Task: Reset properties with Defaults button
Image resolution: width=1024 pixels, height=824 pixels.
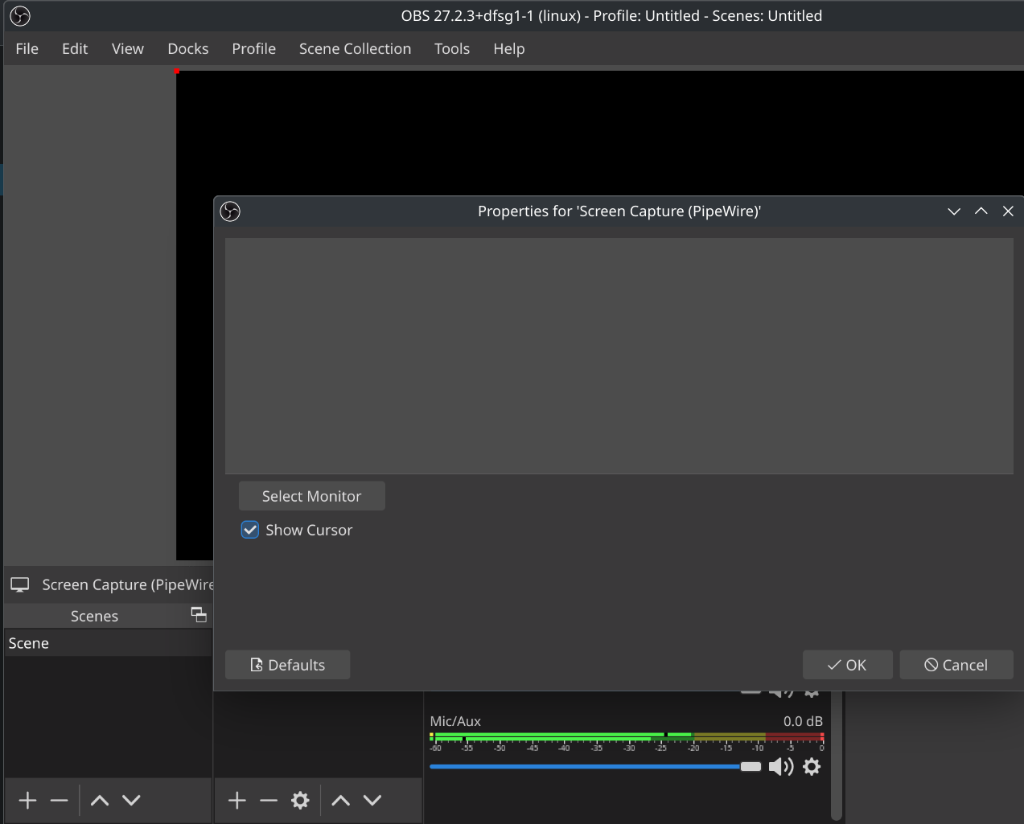Action: [288, 665]
